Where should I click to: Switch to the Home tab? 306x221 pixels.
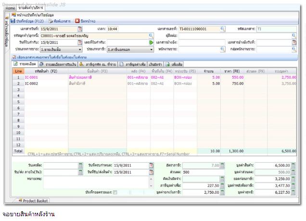(10, 8)
